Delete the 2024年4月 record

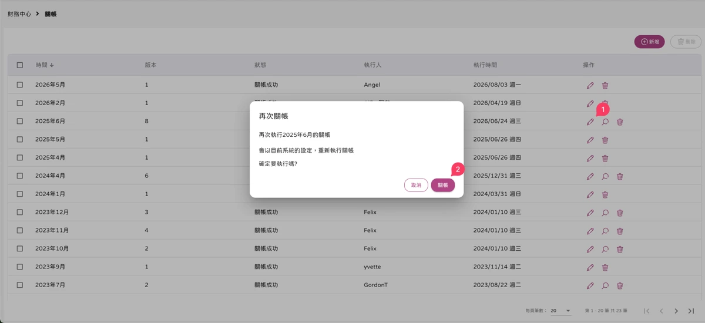[620, 176]
